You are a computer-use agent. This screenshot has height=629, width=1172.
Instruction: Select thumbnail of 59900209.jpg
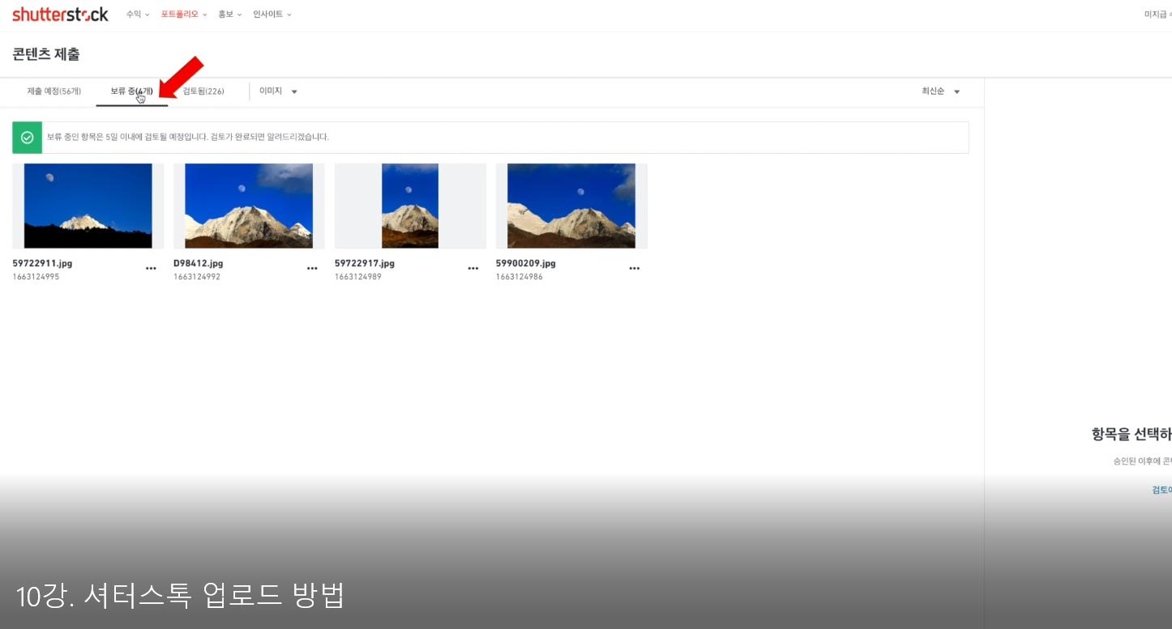pos(571,206)
